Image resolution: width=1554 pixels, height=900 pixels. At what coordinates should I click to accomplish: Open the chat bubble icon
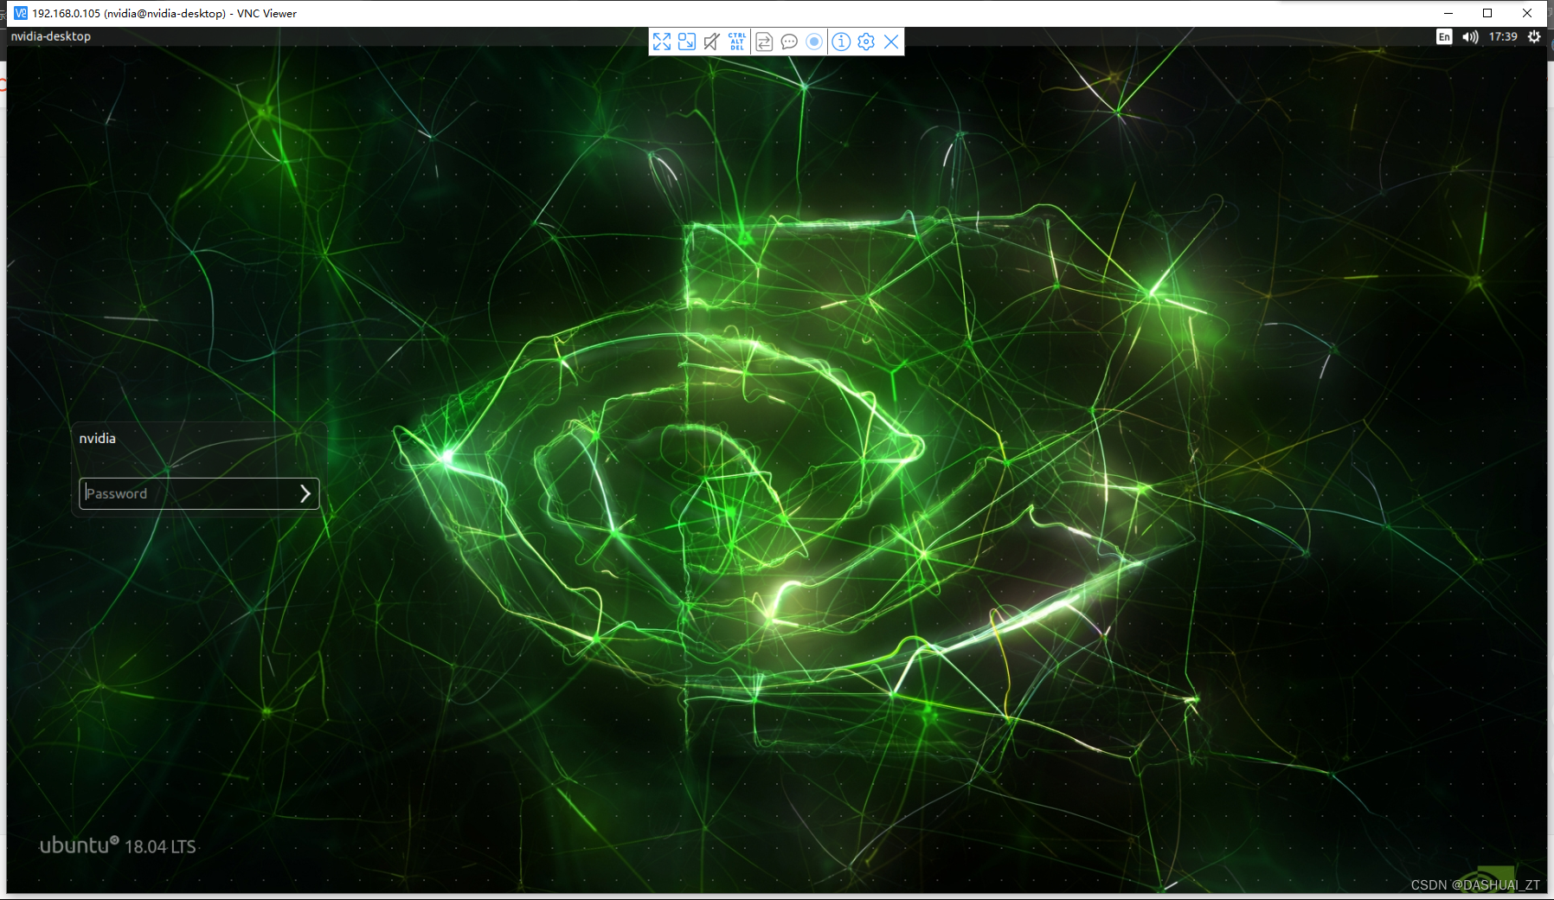789,42
